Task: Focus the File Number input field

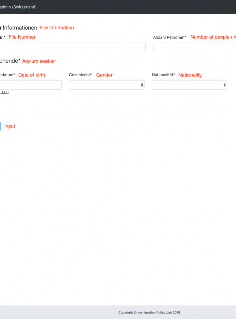Action: pyautogui.click(x=72, y=47)
